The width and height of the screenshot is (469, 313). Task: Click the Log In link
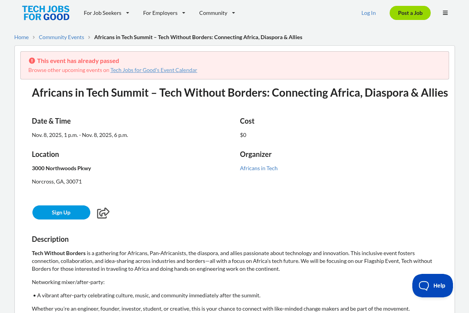[369, 13]
